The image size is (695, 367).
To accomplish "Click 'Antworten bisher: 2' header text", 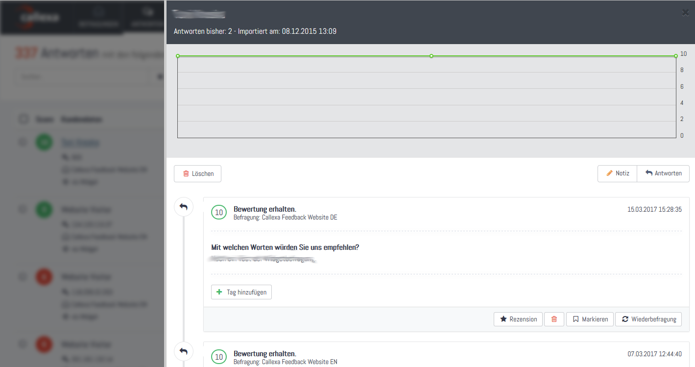I will tap(203, 31).
